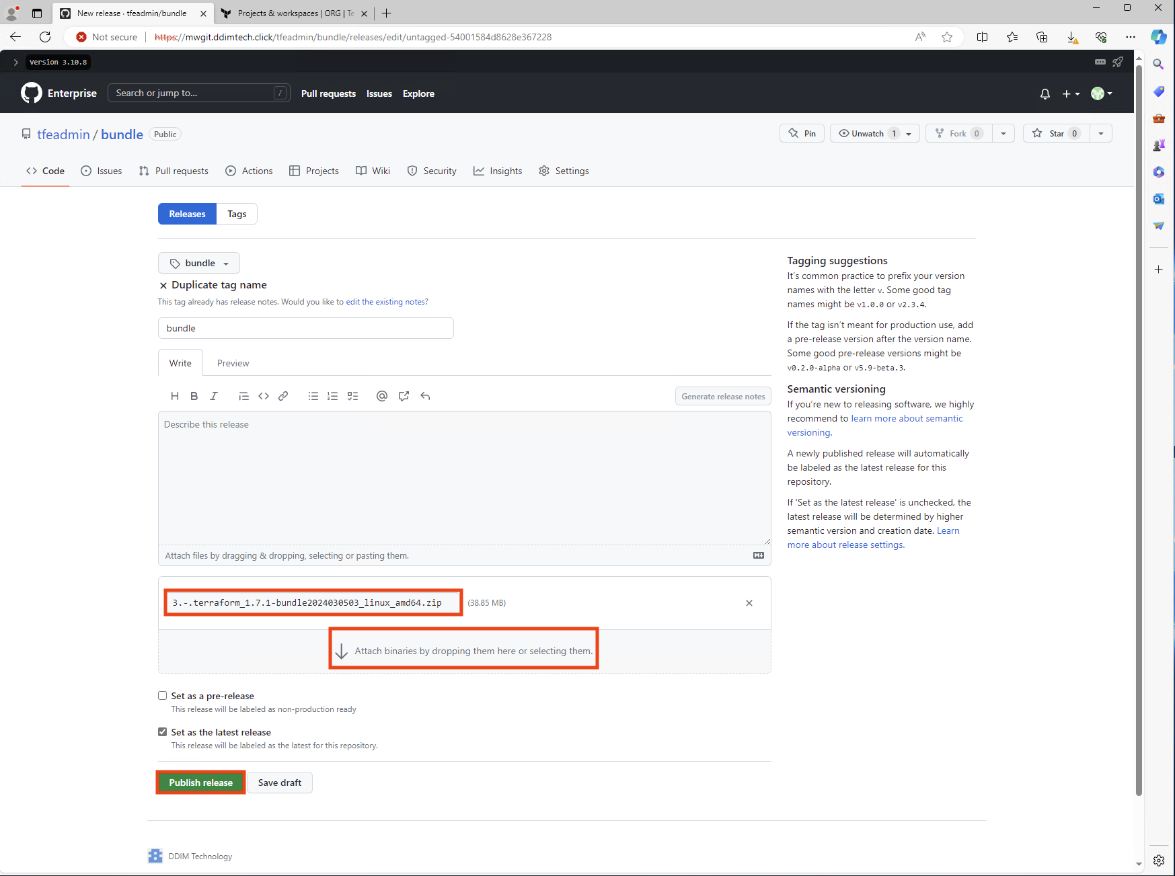
Task: Apply italic formatting in editor toolbar
Action: click(214, 396)
